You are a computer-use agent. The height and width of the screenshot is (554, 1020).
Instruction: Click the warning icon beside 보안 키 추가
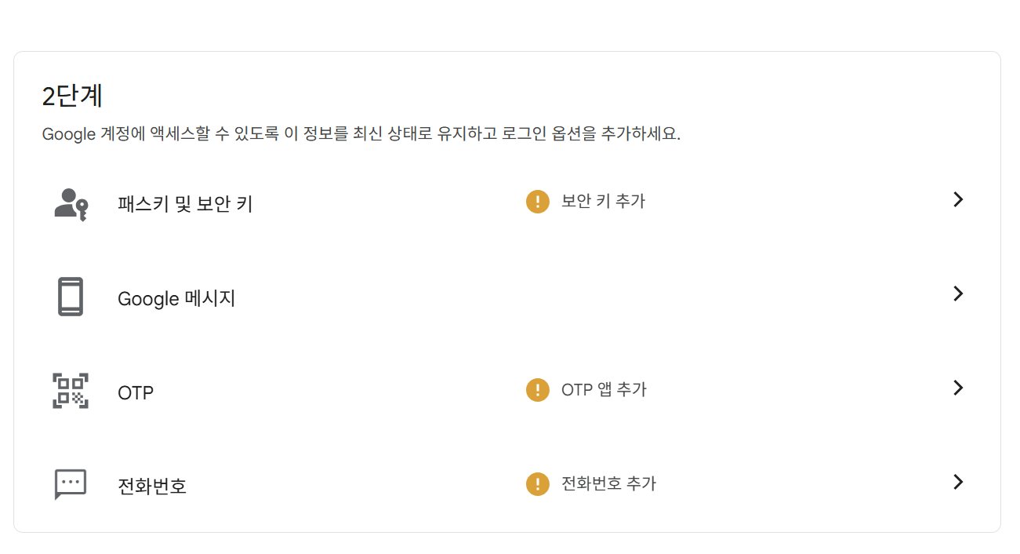tap(537, 202)
